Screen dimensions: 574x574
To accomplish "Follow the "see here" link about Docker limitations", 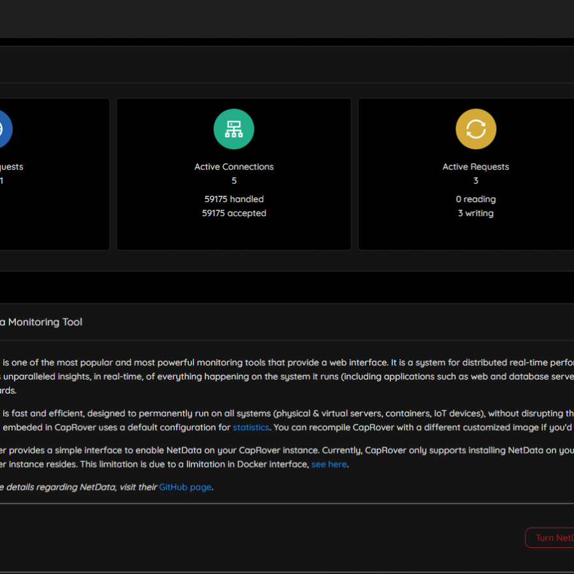I will [328, 464].
